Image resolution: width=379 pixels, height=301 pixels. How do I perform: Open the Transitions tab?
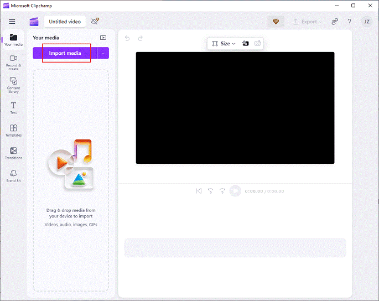coord(13,153)
